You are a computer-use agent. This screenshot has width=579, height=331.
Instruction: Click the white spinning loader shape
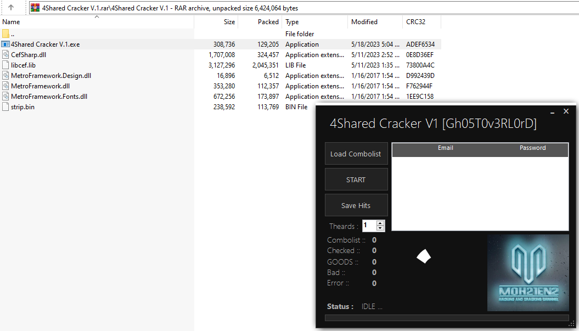click(424, 256)
